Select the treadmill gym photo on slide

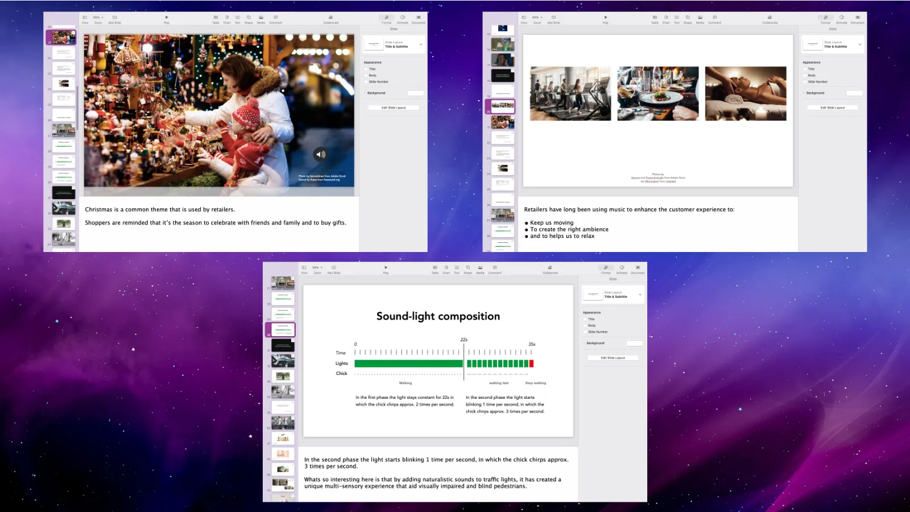(x=570, y=93)
